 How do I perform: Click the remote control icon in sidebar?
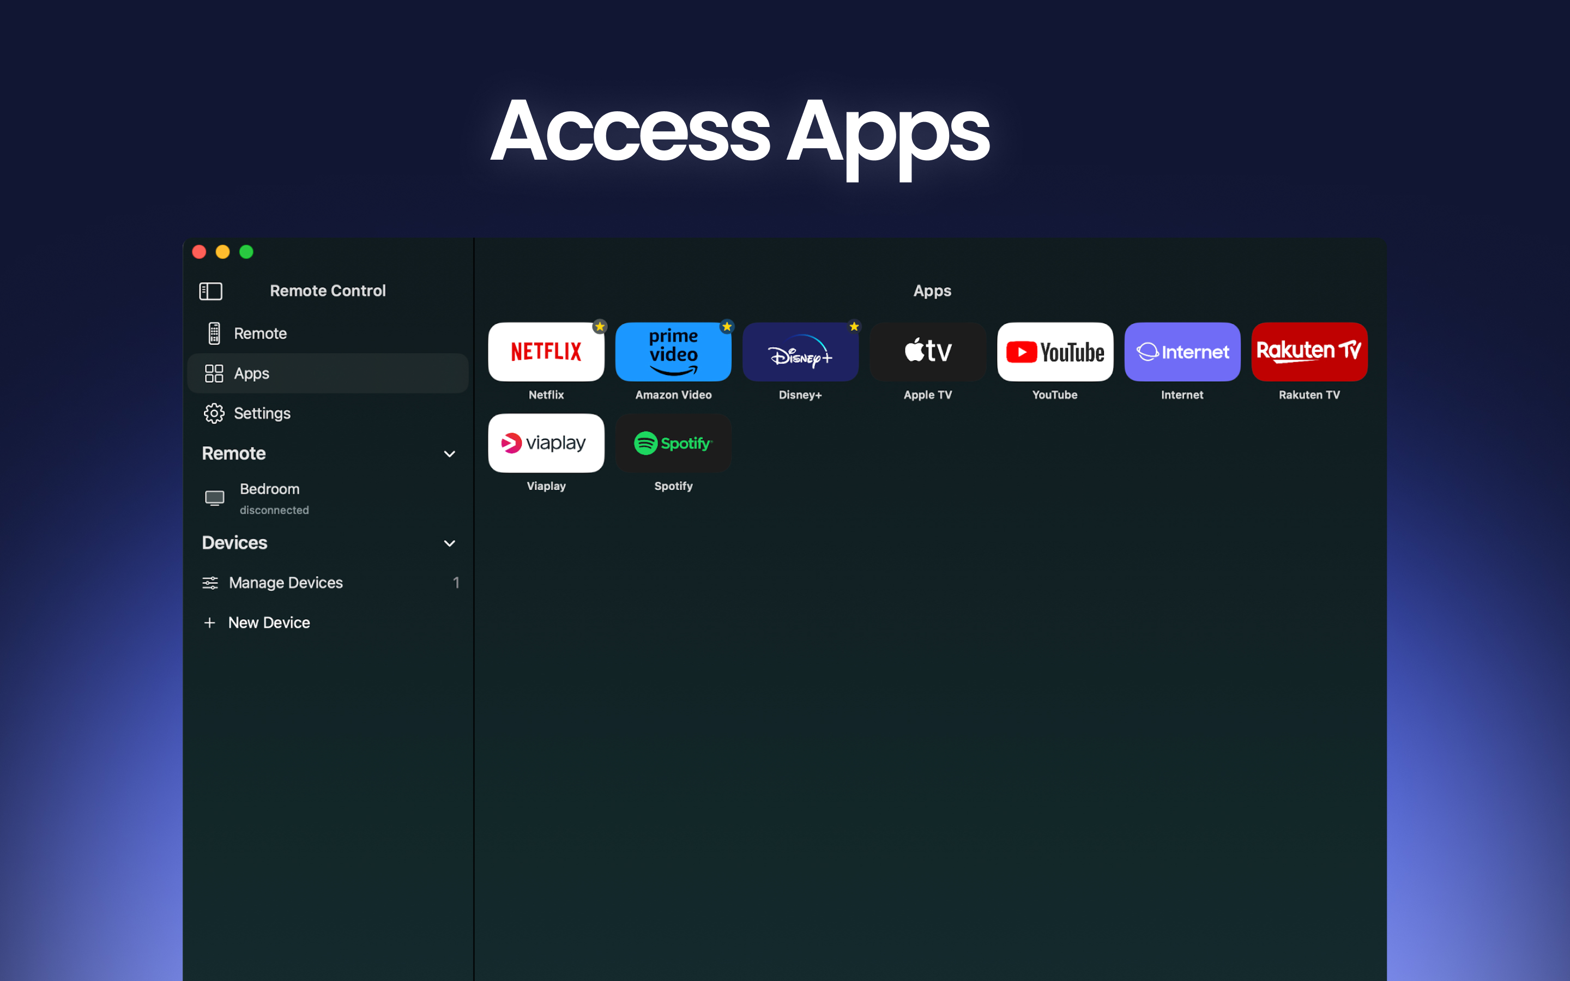[x=214, y=334]
